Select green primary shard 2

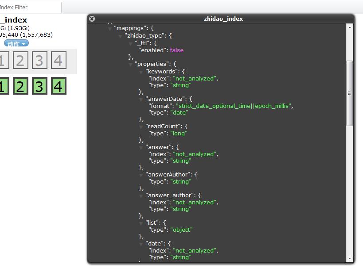(20, 86)
